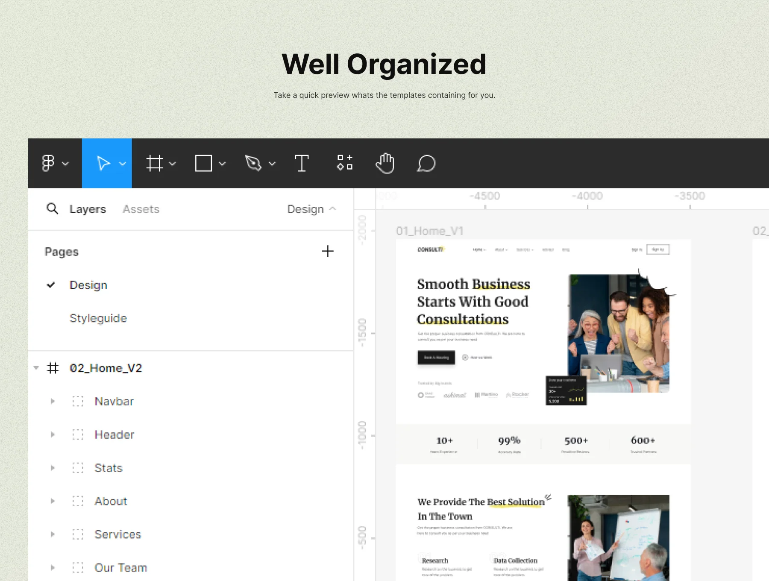Viewport: 769px width, 581px height.
Task: Select the Design page
Action: pos(88,285)
